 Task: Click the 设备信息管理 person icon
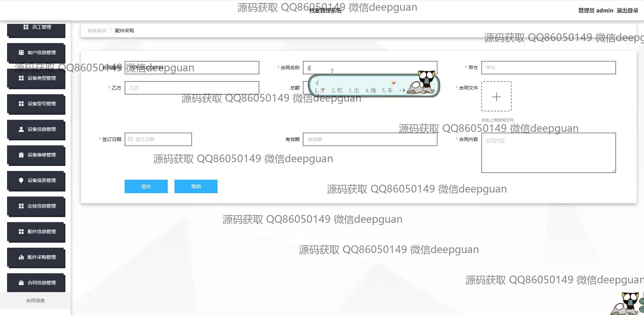(21, 129)
